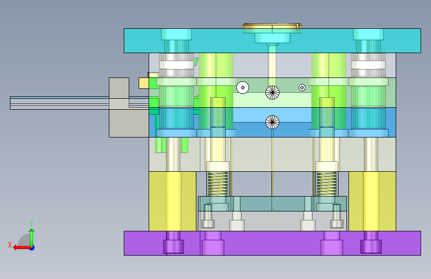Image resolution: width=431 pixels, height=279 pixels.
Task: Click the green Y axis arrow of triad
Action: tap(32, 236)
